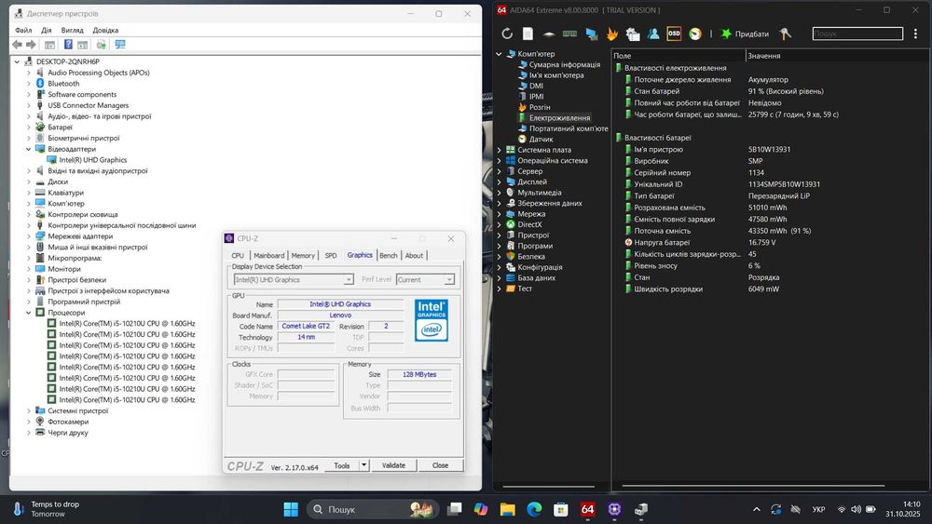Open the Дія menu in Device Manager
This screenshot has width=932, height=524.
[47, 31]
